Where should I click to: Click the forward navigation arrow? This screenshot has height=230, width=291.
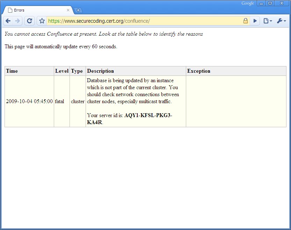pyautogui.click(x=17, y=21)
